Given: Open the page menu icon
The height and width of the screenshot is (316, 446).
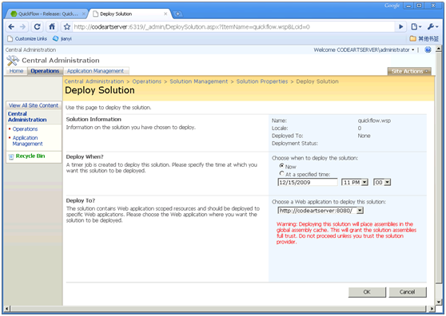Looking at the screenshot, I should tap(416, 26).
